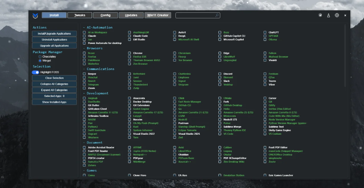Open the settings gear icon
This screenshot has width=364, height=188.
point(337,15)
